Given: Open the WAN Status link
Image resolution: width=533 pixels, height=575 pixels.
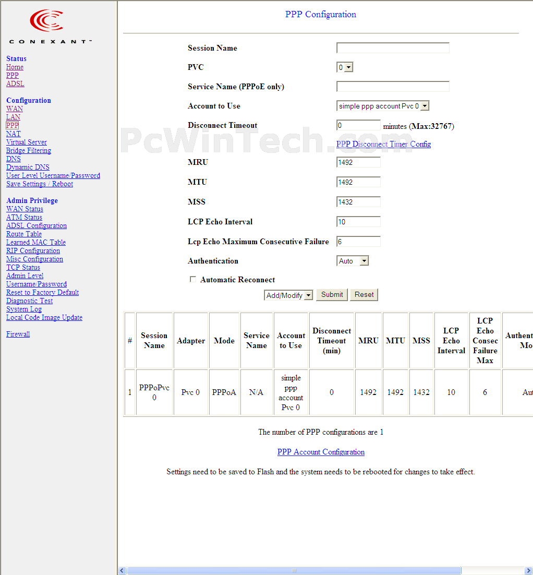Looking at the screenshot, I should [25, 209].
